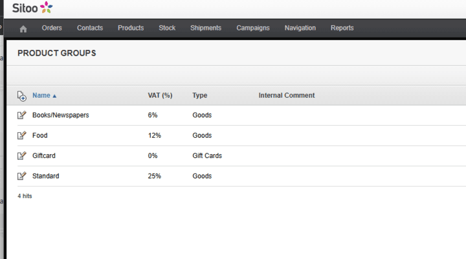Expand the Products menu
Image resolution: width=466 pixels, height=259 pixels.
[131, 28]
